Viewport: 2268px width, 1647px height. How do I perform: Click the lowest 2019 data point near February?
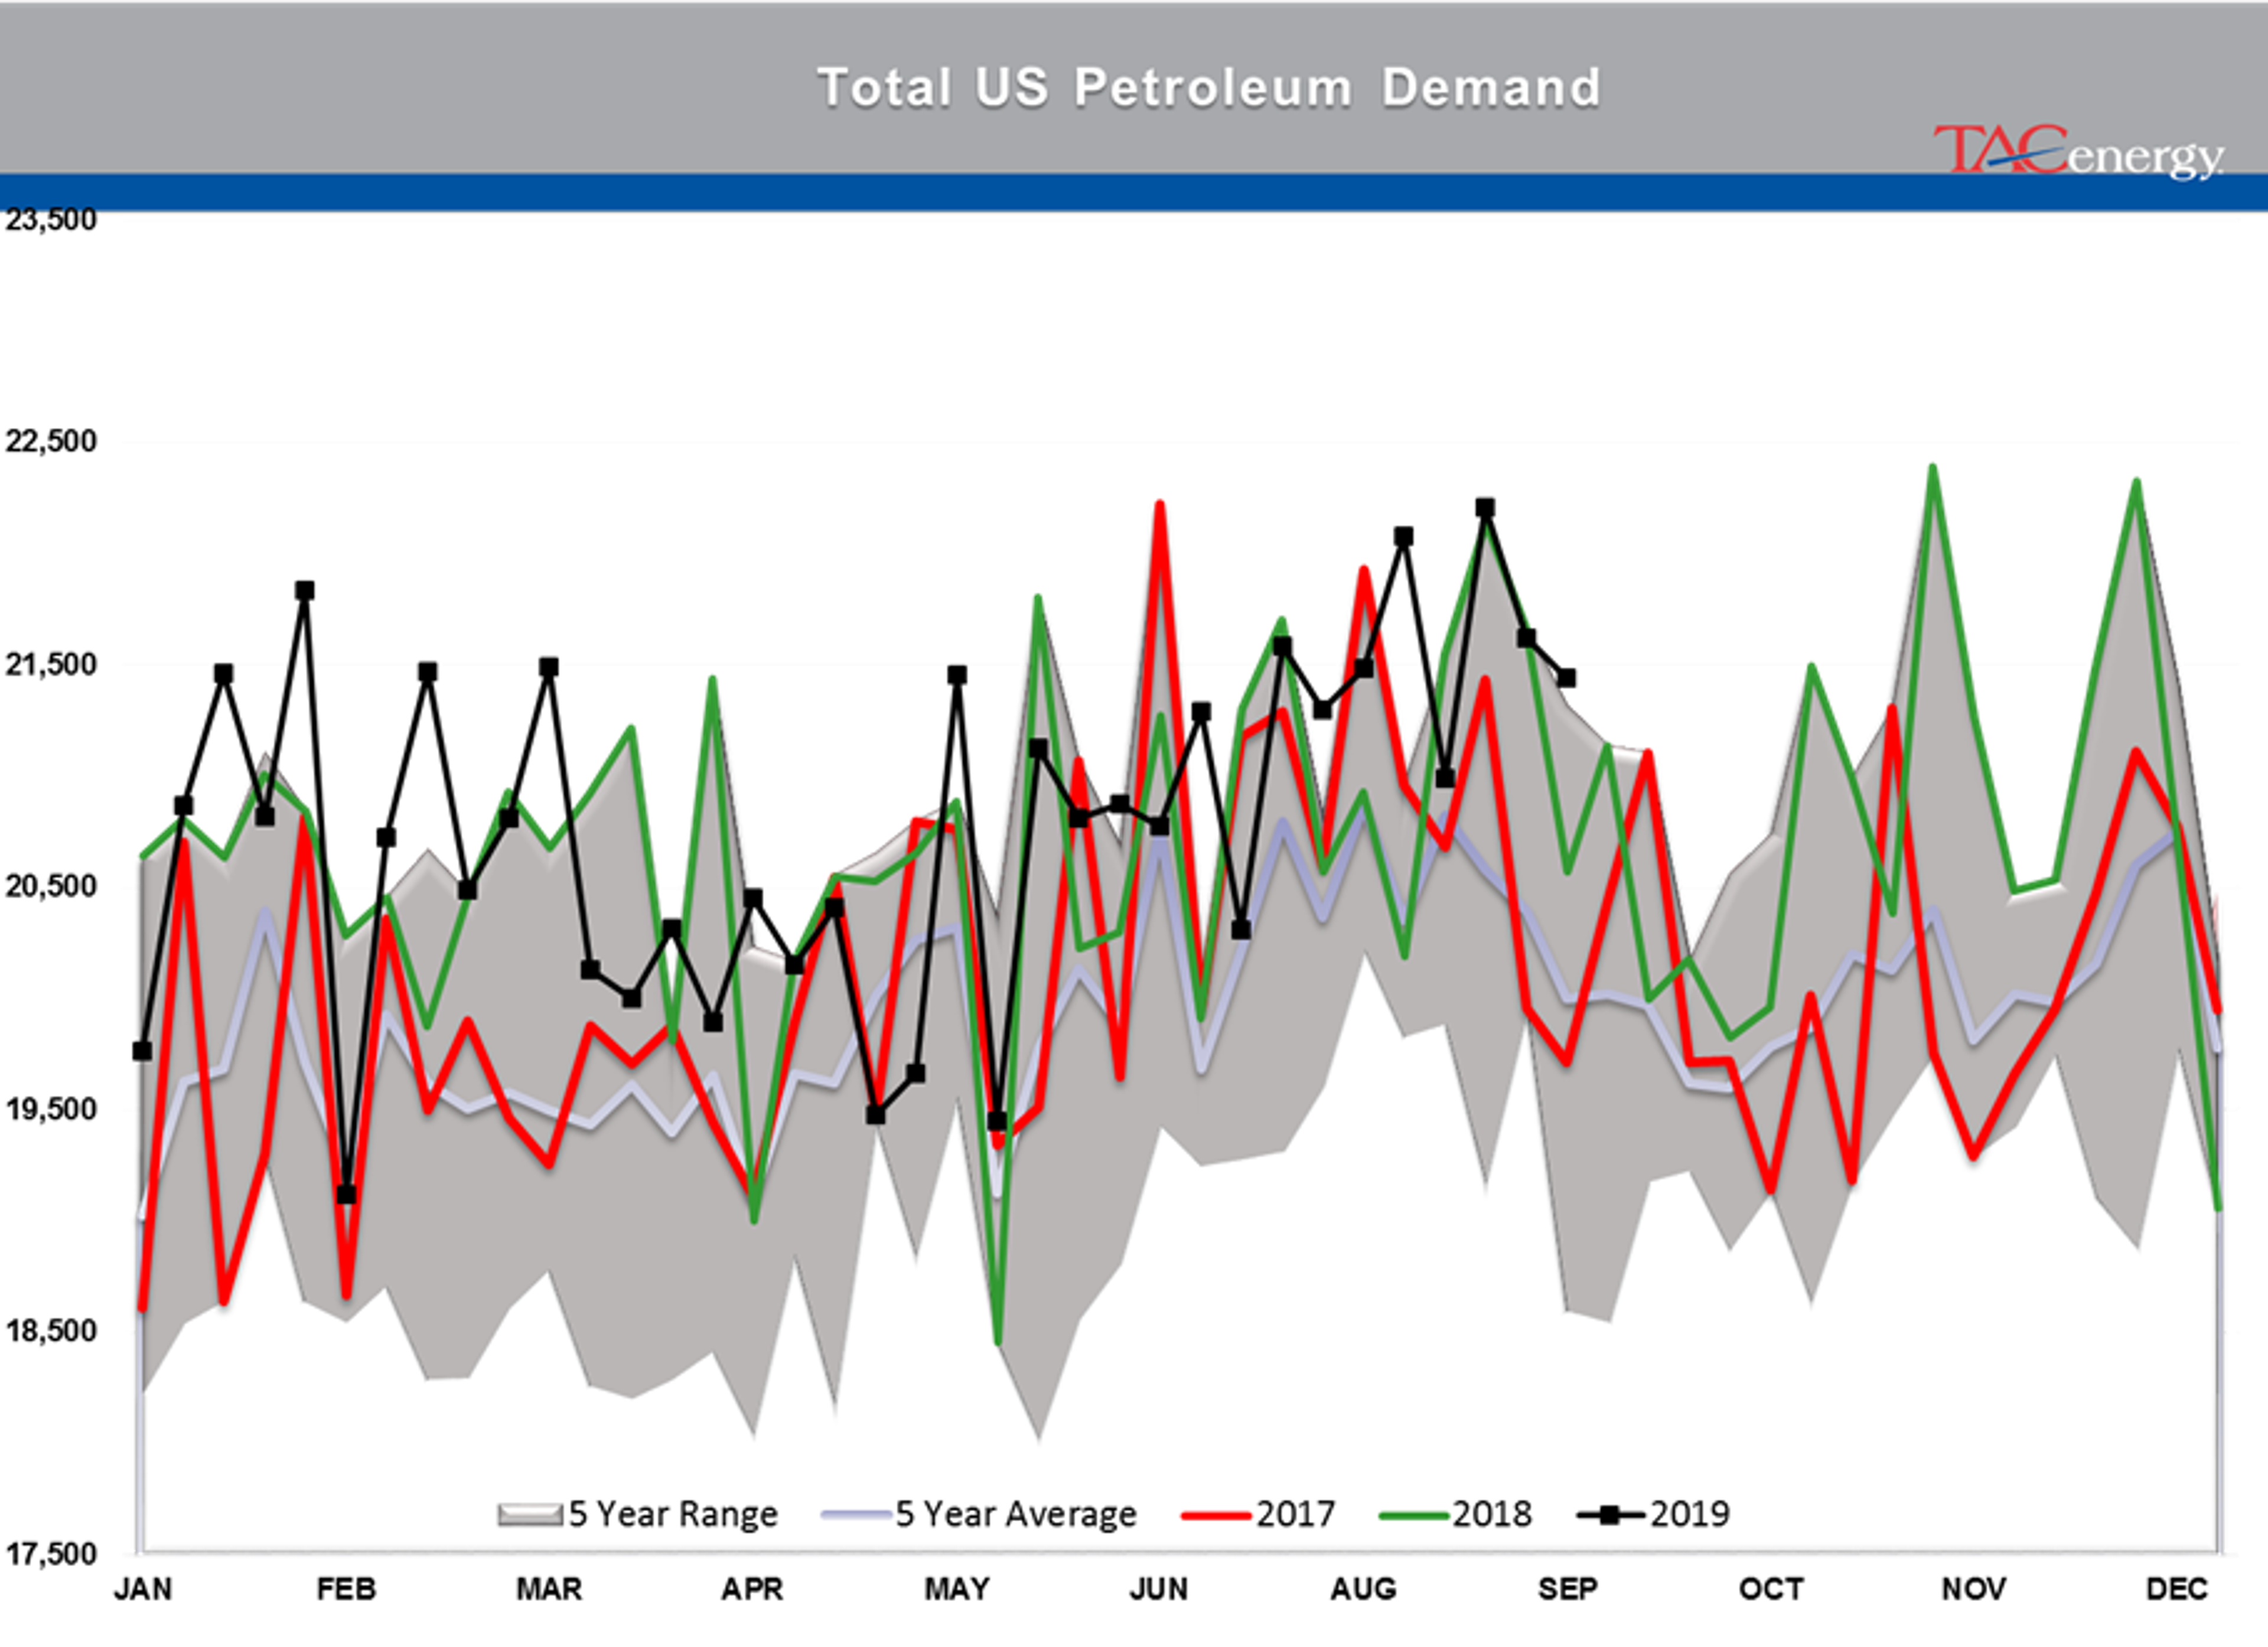pyautogui.click(x=346, y=1194)
